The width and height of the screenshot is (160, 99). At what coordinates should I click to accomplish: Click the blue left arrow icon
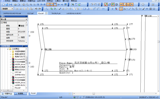click(58, 4)
